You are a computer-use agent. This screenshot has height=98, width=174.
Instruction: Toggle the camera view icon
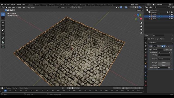(141, 30)
